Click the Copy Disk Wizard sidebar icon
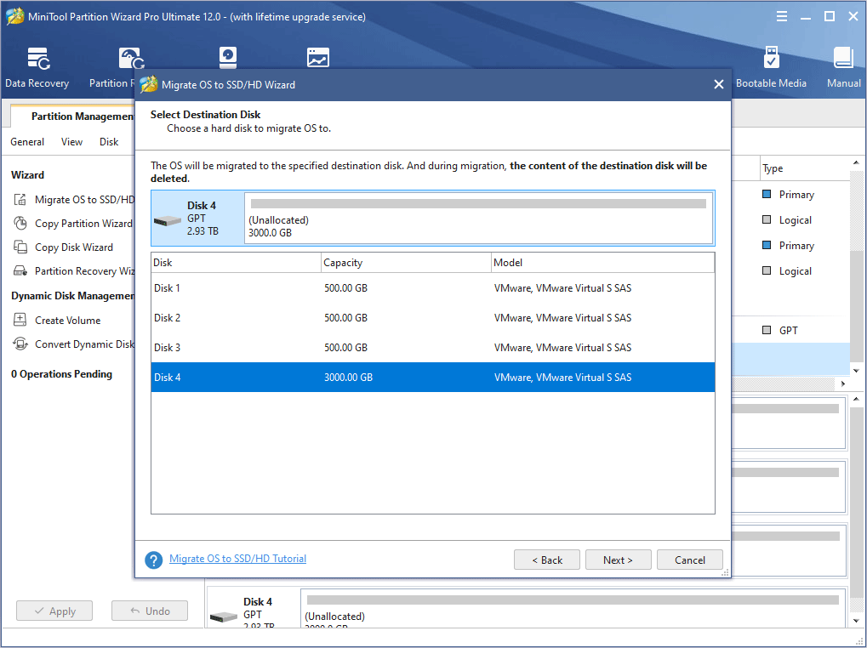 [20, 247]
